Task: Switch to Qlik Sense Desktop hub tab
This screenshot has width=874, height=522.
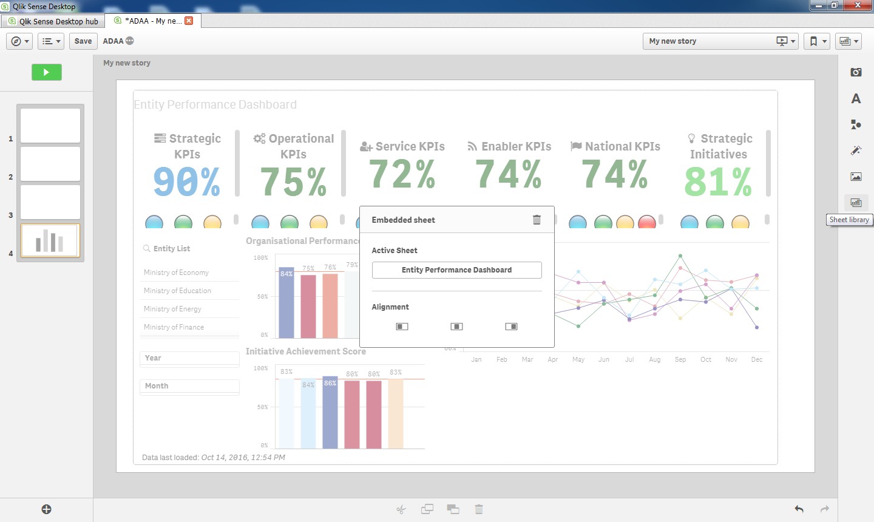Action: point(53,21)
